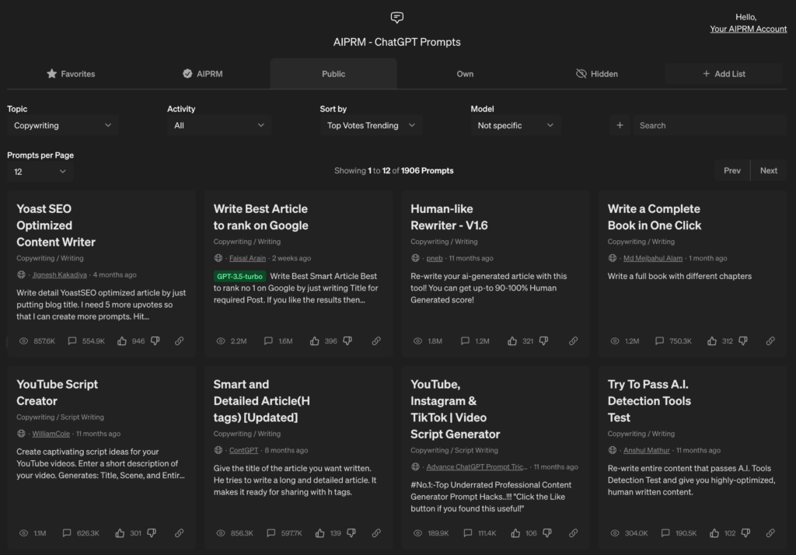
Task: Click the 626.3K comments on YouTube Script Creator
Action: (x=88, y=532)
